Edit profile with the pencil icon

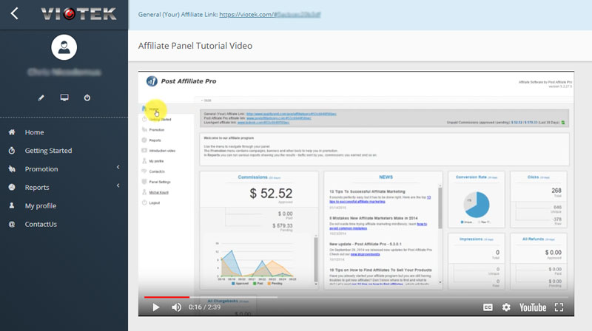[x=41, y=98]
